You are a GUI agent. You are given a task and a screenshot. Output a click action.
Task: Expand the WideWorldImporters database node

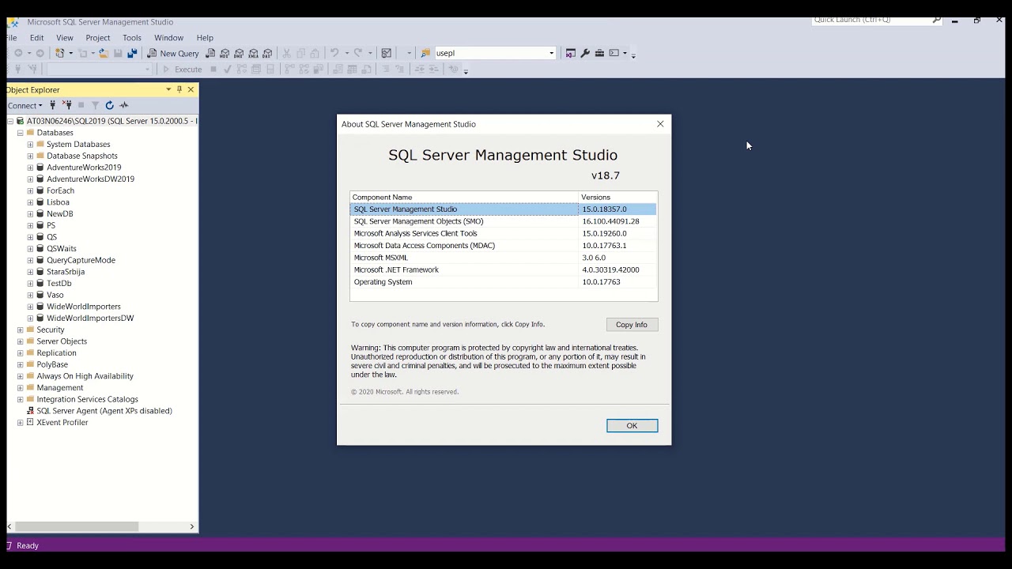30,307
